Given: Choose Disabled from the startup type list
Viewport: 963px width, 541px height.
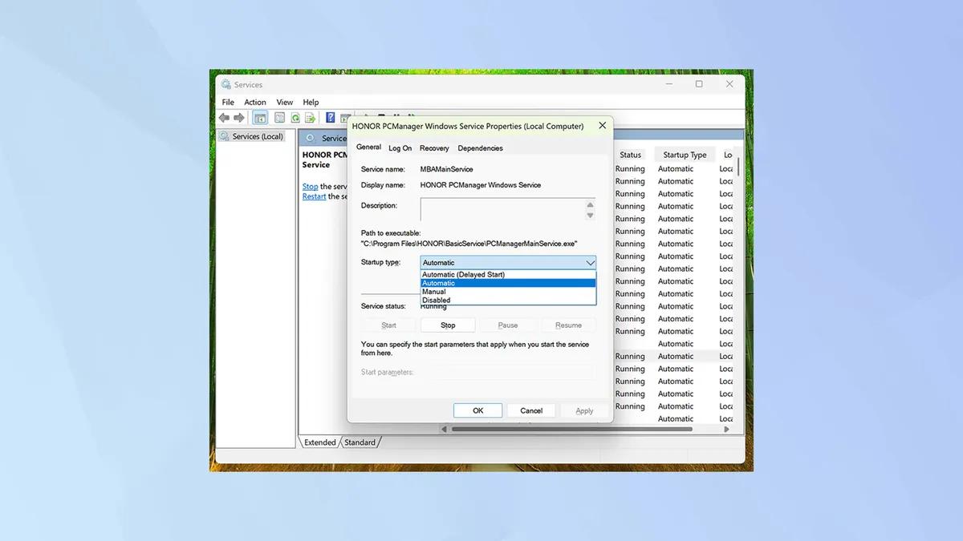Looking at the screenshot, I should 437,301.
